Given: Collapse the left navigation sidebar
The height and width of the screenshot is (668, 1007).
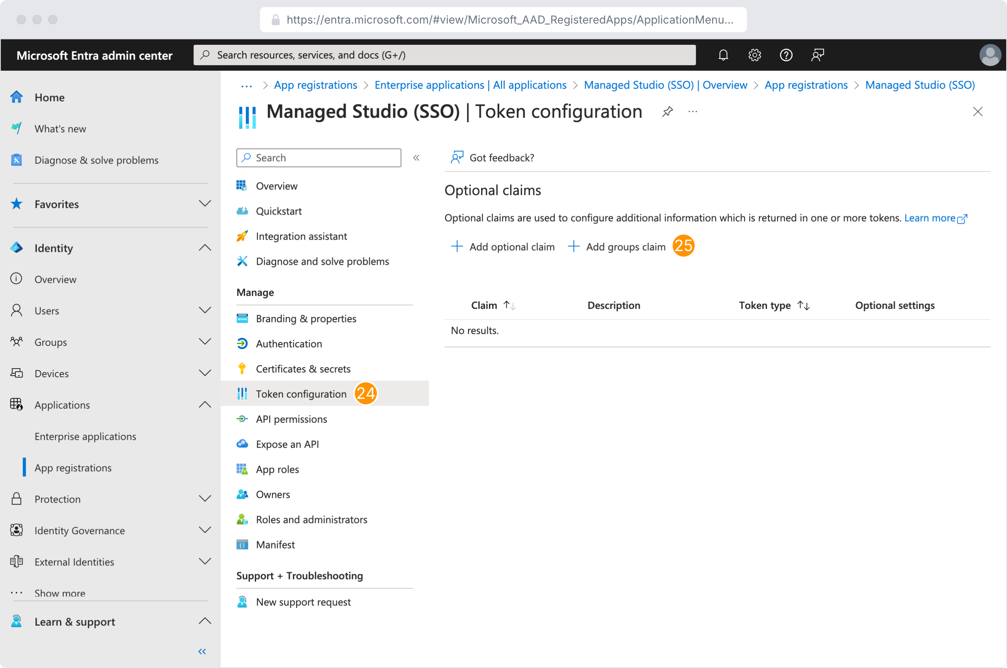Looking at the screenshot, I should [202, 651].
